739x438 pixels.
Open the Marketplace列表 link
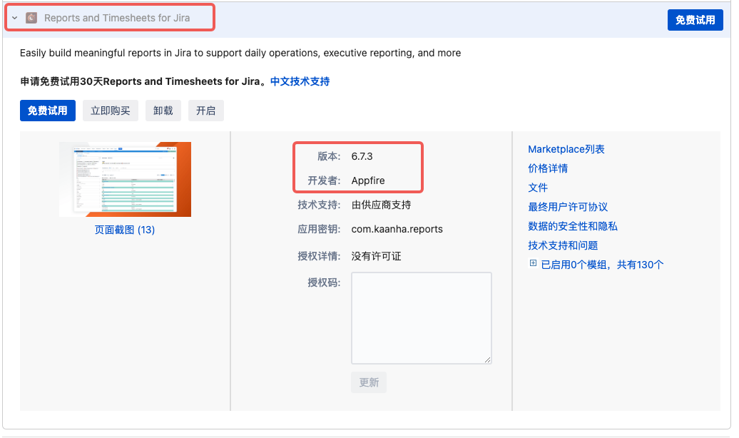coord(566,149)
